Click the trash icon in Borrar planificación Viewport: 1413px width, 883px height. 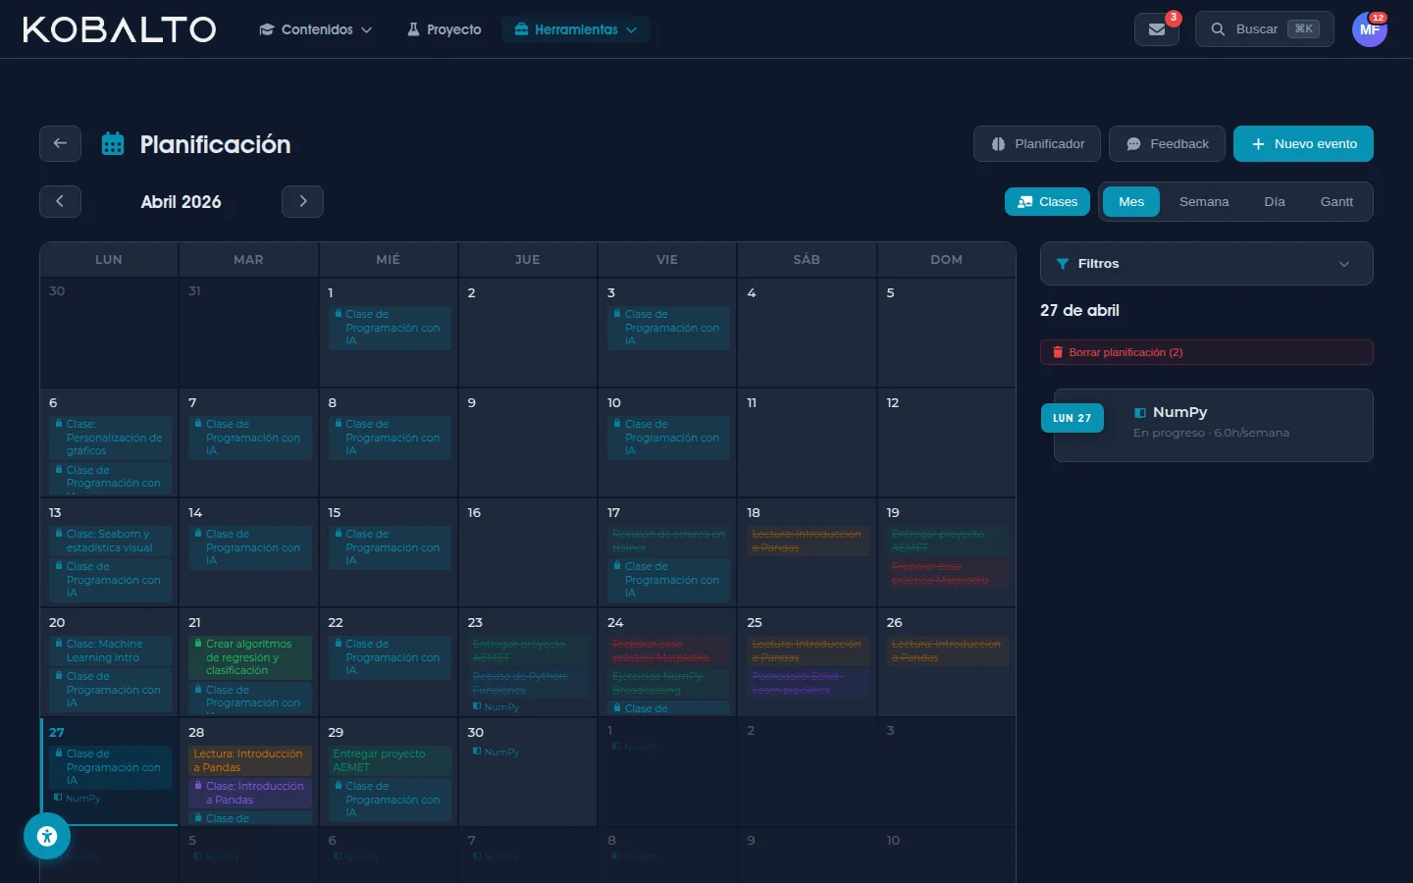pos(1058,352)
